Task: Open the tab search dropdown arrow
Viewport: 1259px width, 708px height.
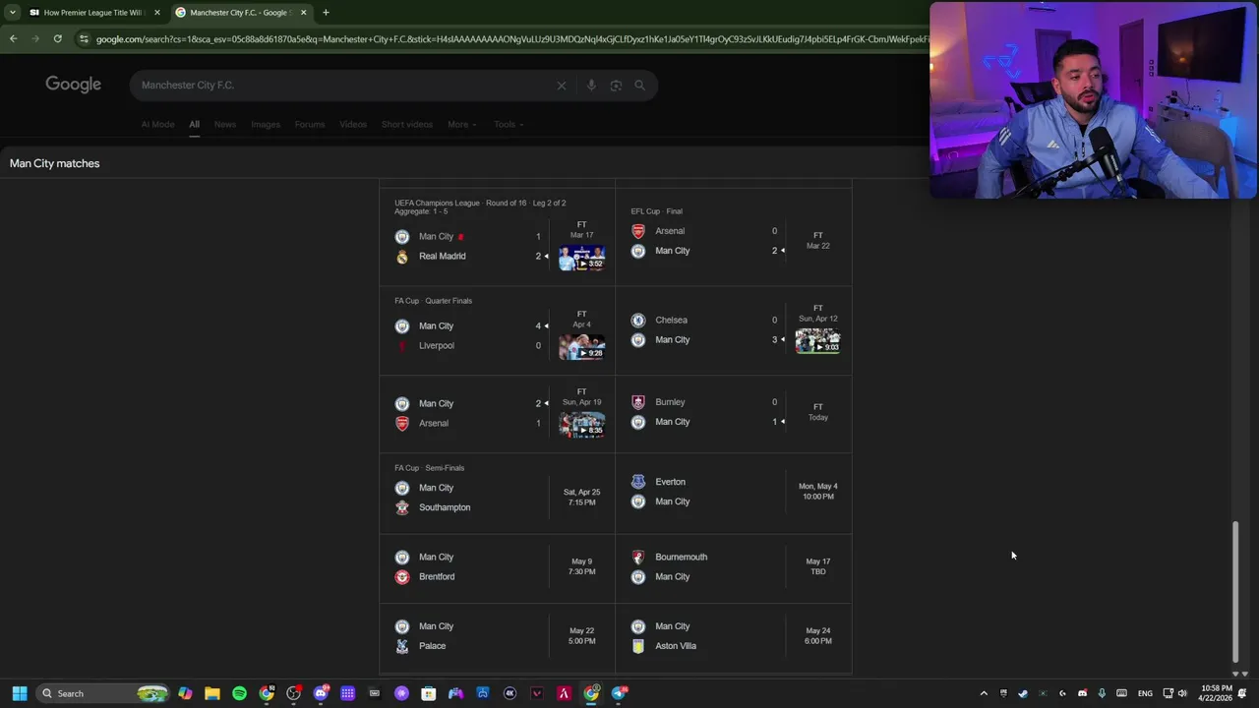Action: pyautogui.click(x=12, y=12)
